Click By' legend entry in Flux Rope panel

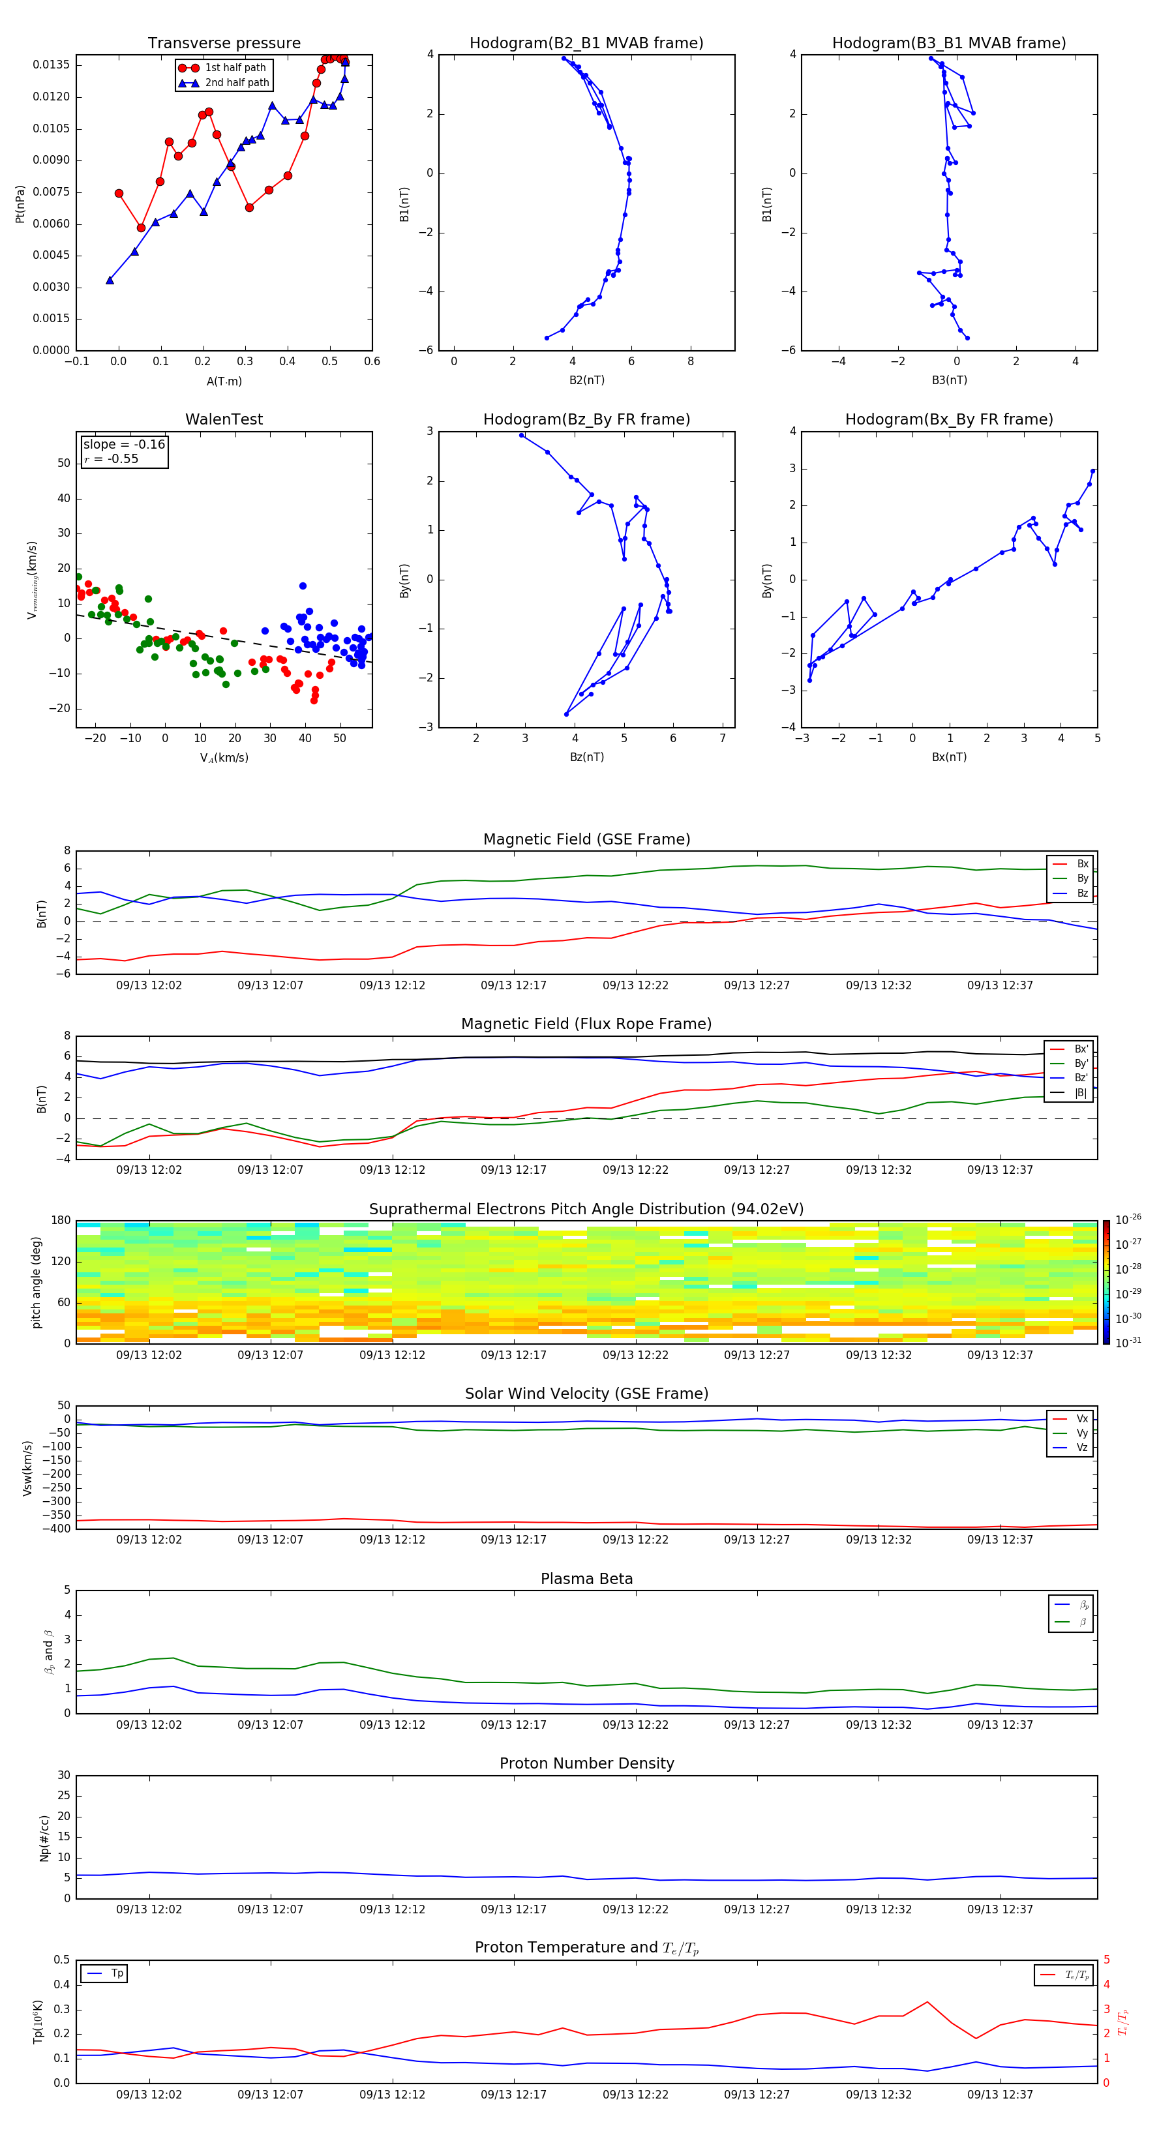(x=1069, y=1064)
